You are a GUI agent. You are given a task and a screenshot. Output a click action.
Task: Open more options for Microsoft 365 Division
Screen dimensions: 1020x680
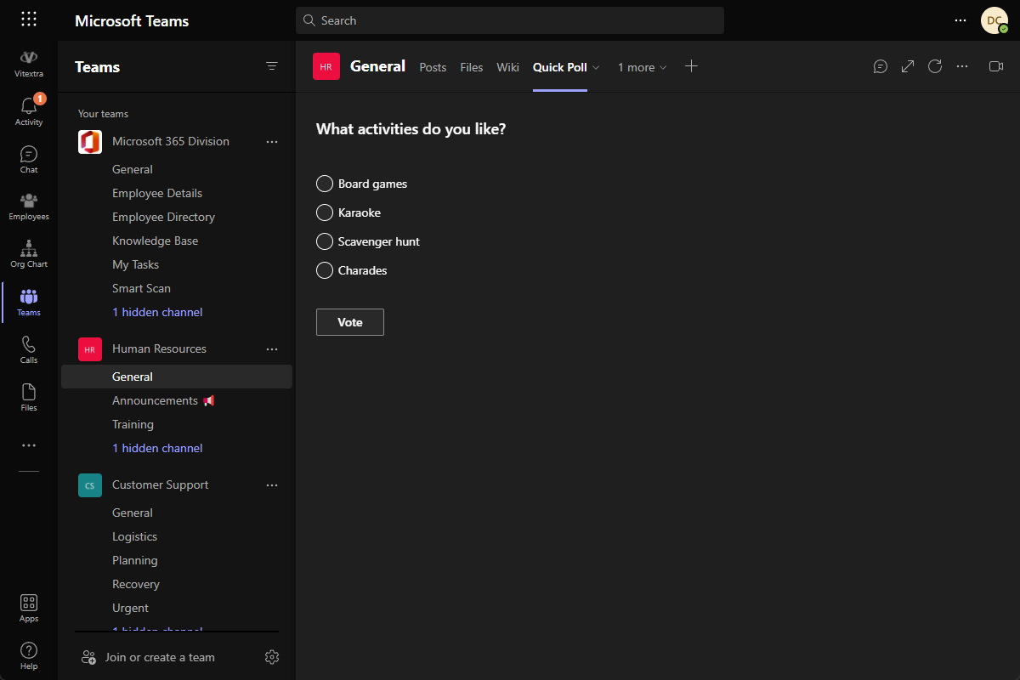click(x=272, y=142)
